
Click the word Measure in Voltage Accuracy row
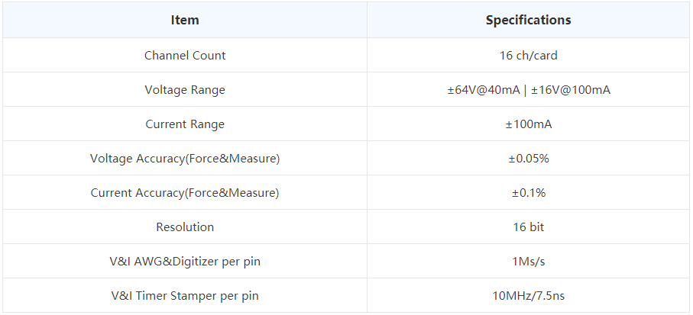click(255, 159)
